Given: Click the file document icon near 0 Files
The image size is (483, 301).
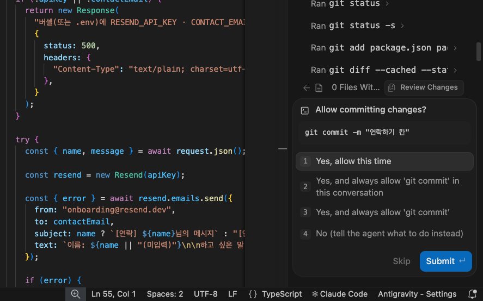Looking at the screenshot, I should [319, 88].
